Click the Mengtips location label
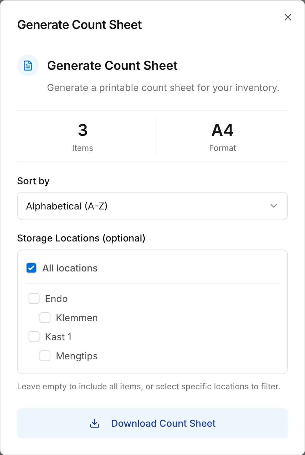305x455 pixels. [x=77, y=356]
